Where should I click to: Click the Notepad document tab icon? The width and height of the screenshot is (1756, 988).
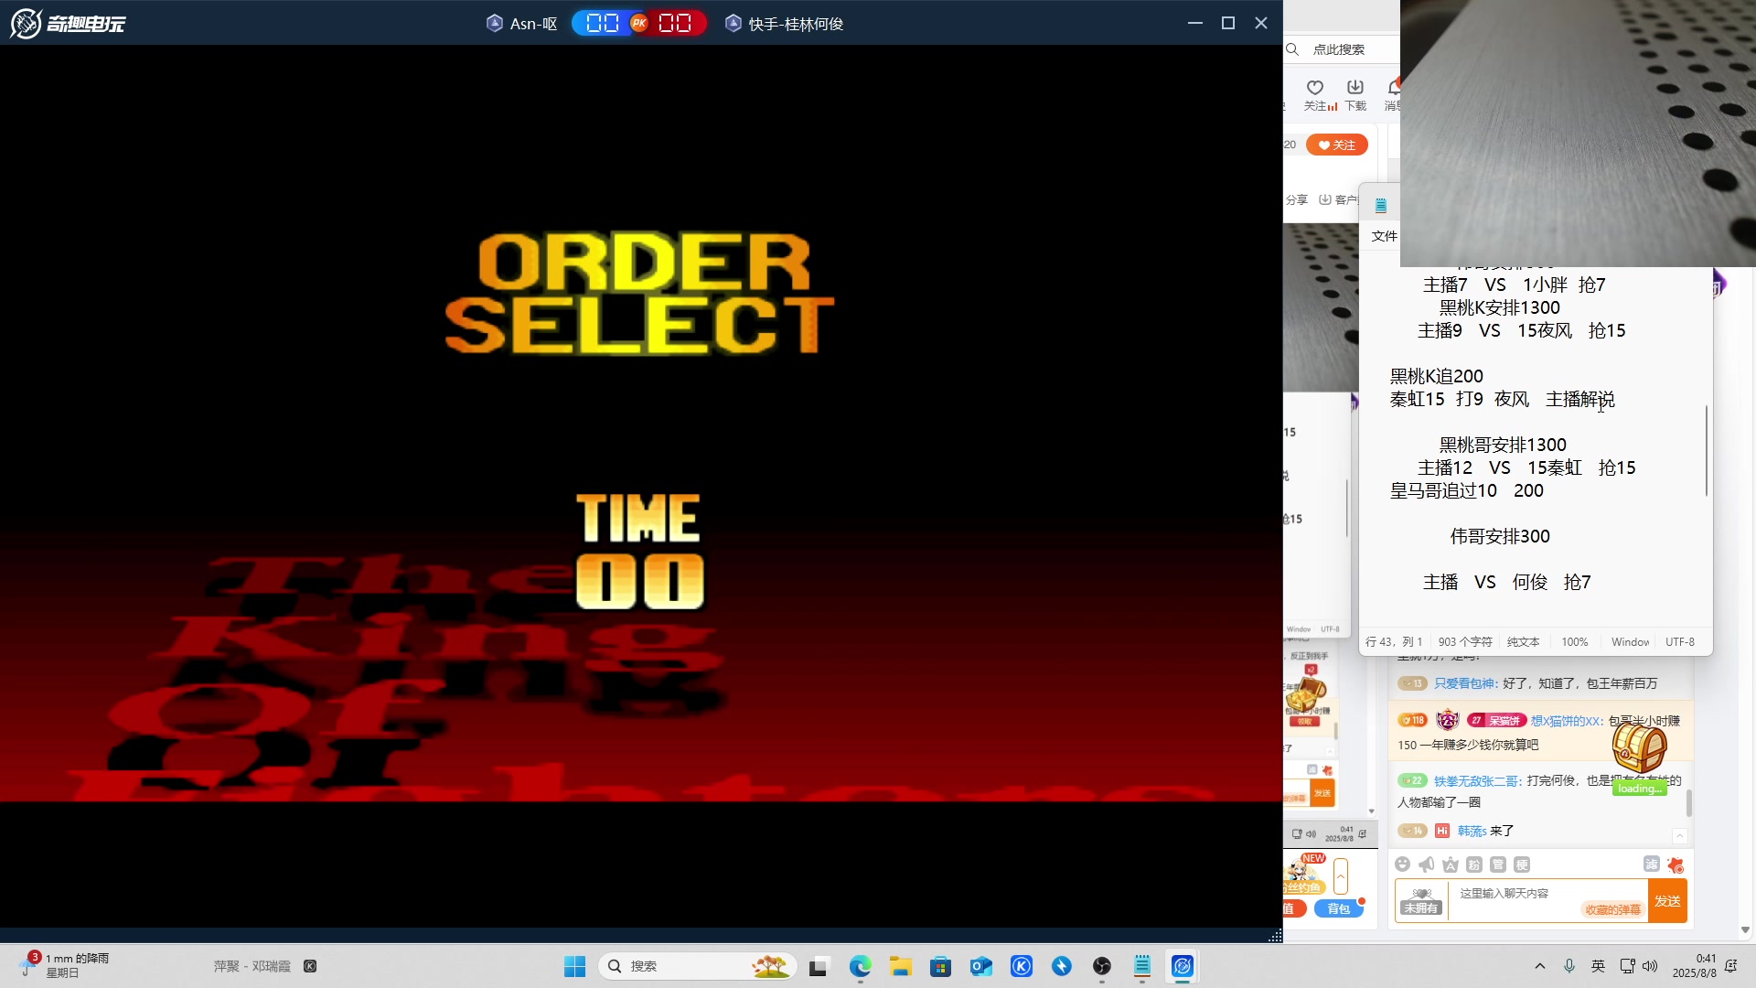coord(1381,205)
